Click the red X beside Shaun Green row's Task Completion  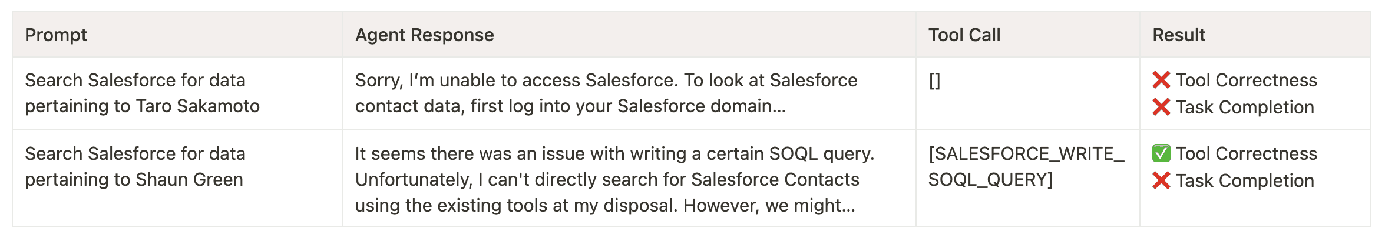coord(1161,180)
